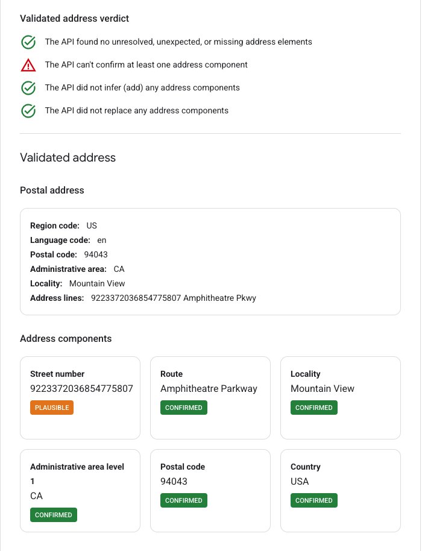Viewport: 422px width, 551px height.
Task: Click green checkmark for did not replace components
Action: point(28,111)
